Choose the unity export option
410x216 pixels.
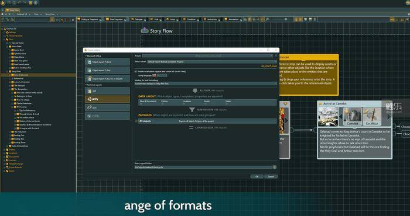click(107, 99)
